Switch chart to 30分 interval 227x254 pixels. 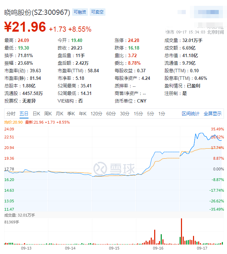[x=125, y=114]
